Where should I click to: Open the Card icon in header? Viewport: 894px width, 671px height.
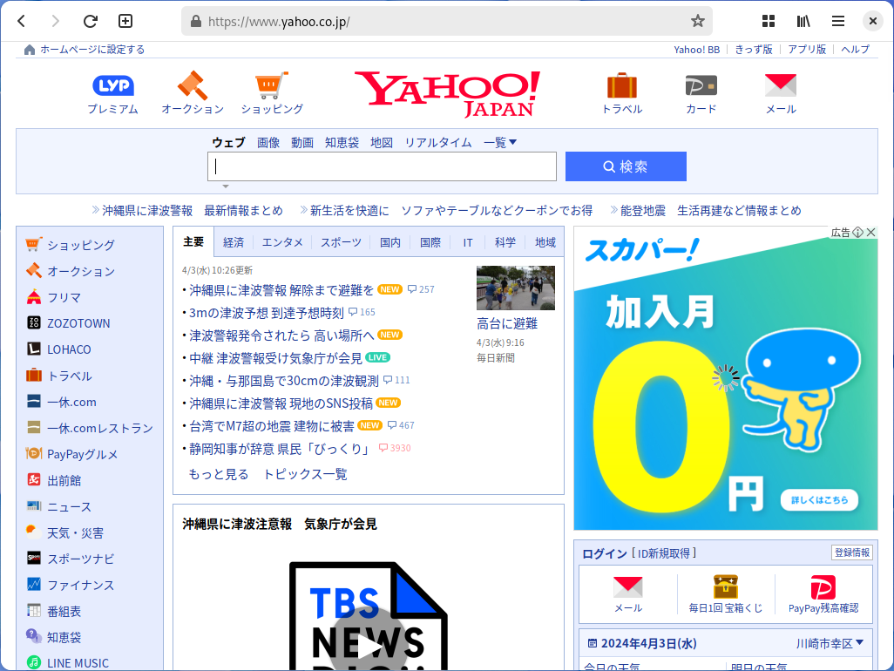701,85
